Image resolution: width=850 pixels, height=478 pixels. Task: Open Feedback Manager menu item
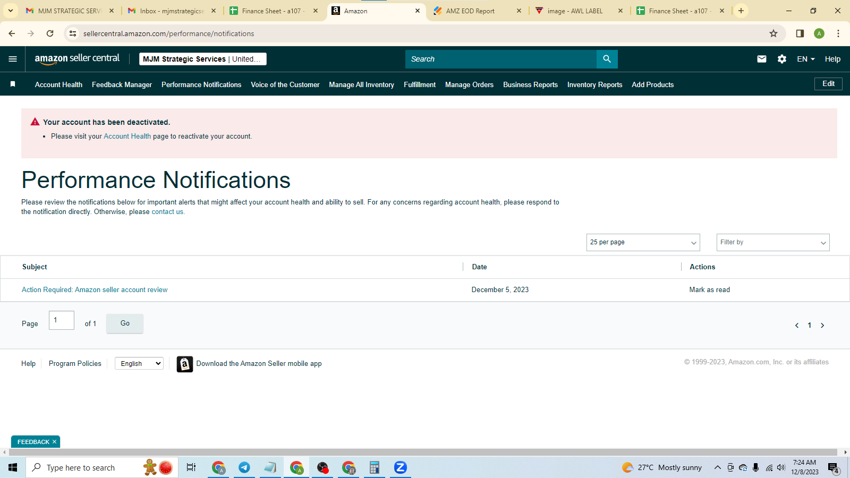(x=122, y=84)
